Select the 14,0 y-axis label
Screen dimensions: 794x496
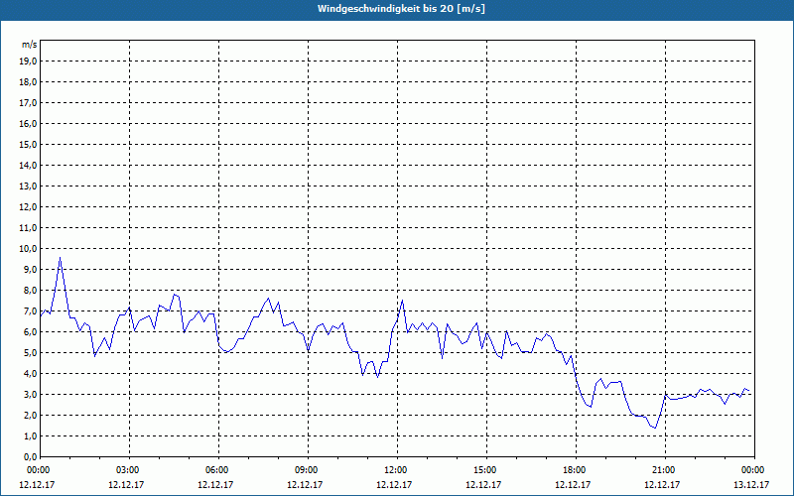click(x=28, y=166)
